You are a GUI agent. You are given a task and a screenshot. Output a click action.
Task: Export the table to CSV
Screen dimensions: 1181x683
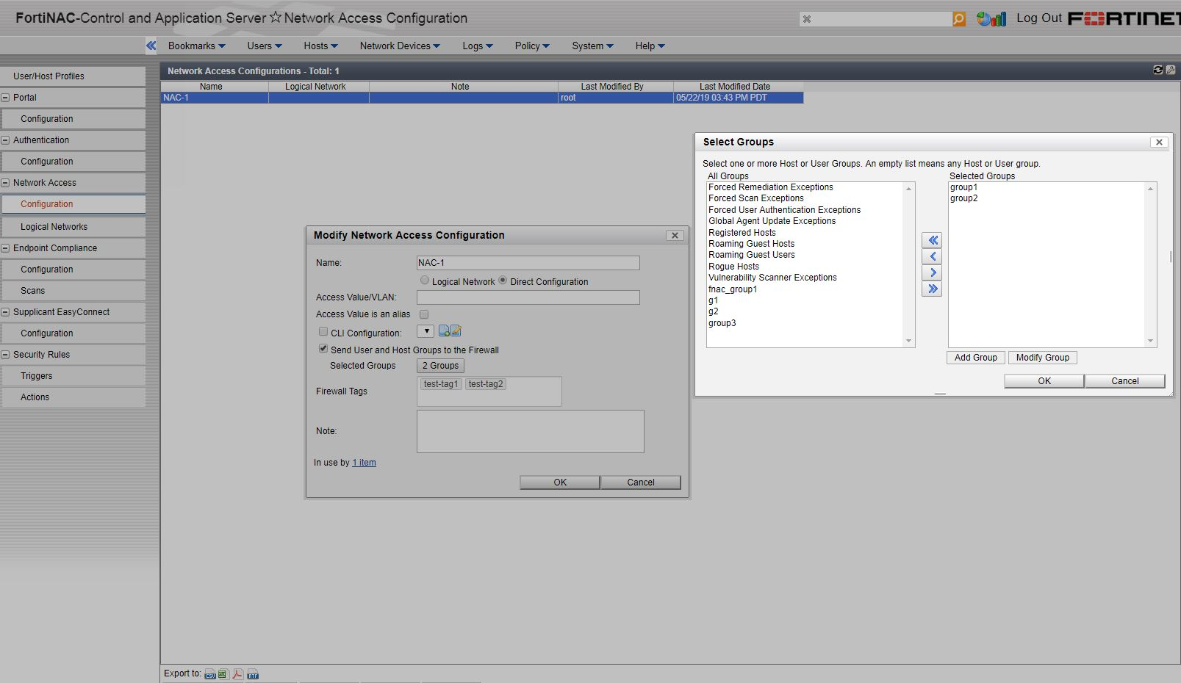210,674
